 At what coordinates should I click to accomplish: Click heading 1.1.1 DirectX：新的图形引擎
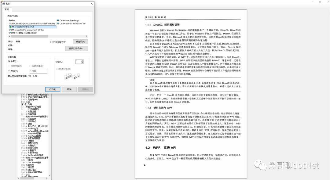coord(162,25)
